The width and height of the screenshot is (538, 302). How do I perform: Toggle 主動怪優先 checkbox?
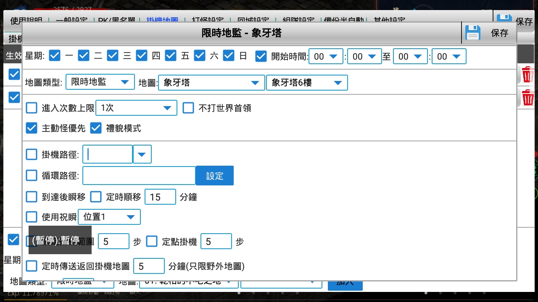point(32,128)
